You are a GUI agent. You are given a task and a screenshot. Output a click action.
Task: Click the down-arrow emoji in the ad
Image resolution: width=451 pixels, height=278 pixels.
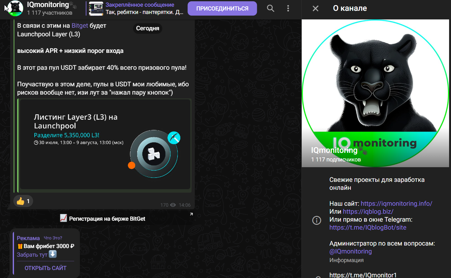point(53,254)
